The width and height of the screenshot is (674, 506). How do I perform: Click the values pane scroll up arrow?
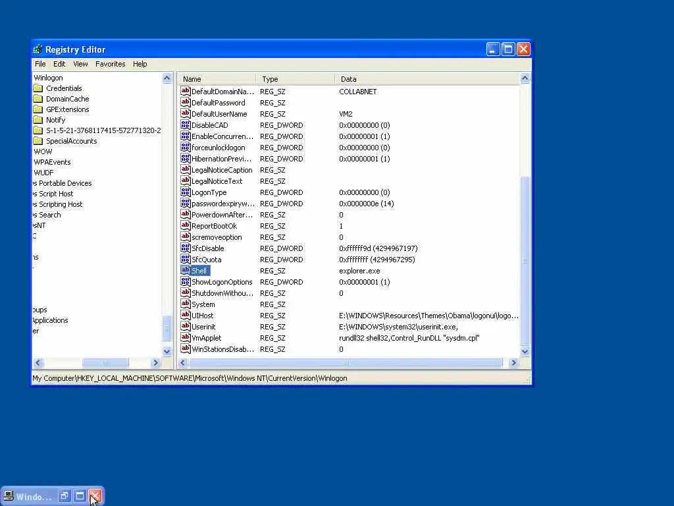click(x=525, y=78)
